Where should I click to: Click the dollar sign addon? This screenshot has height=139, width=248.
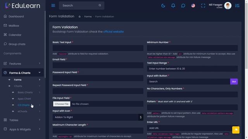point(141,117)
